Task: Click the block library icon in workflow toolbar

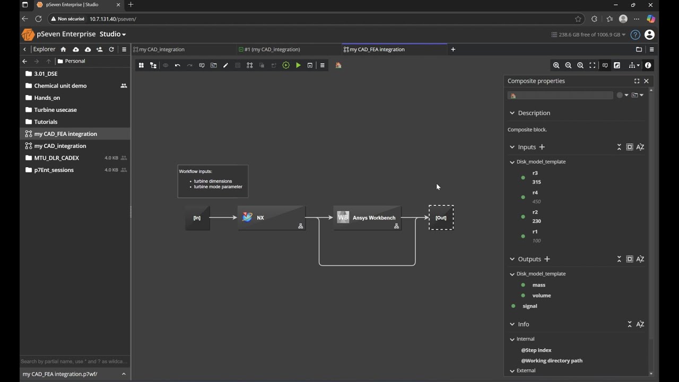Action: (x=141, y=65)
